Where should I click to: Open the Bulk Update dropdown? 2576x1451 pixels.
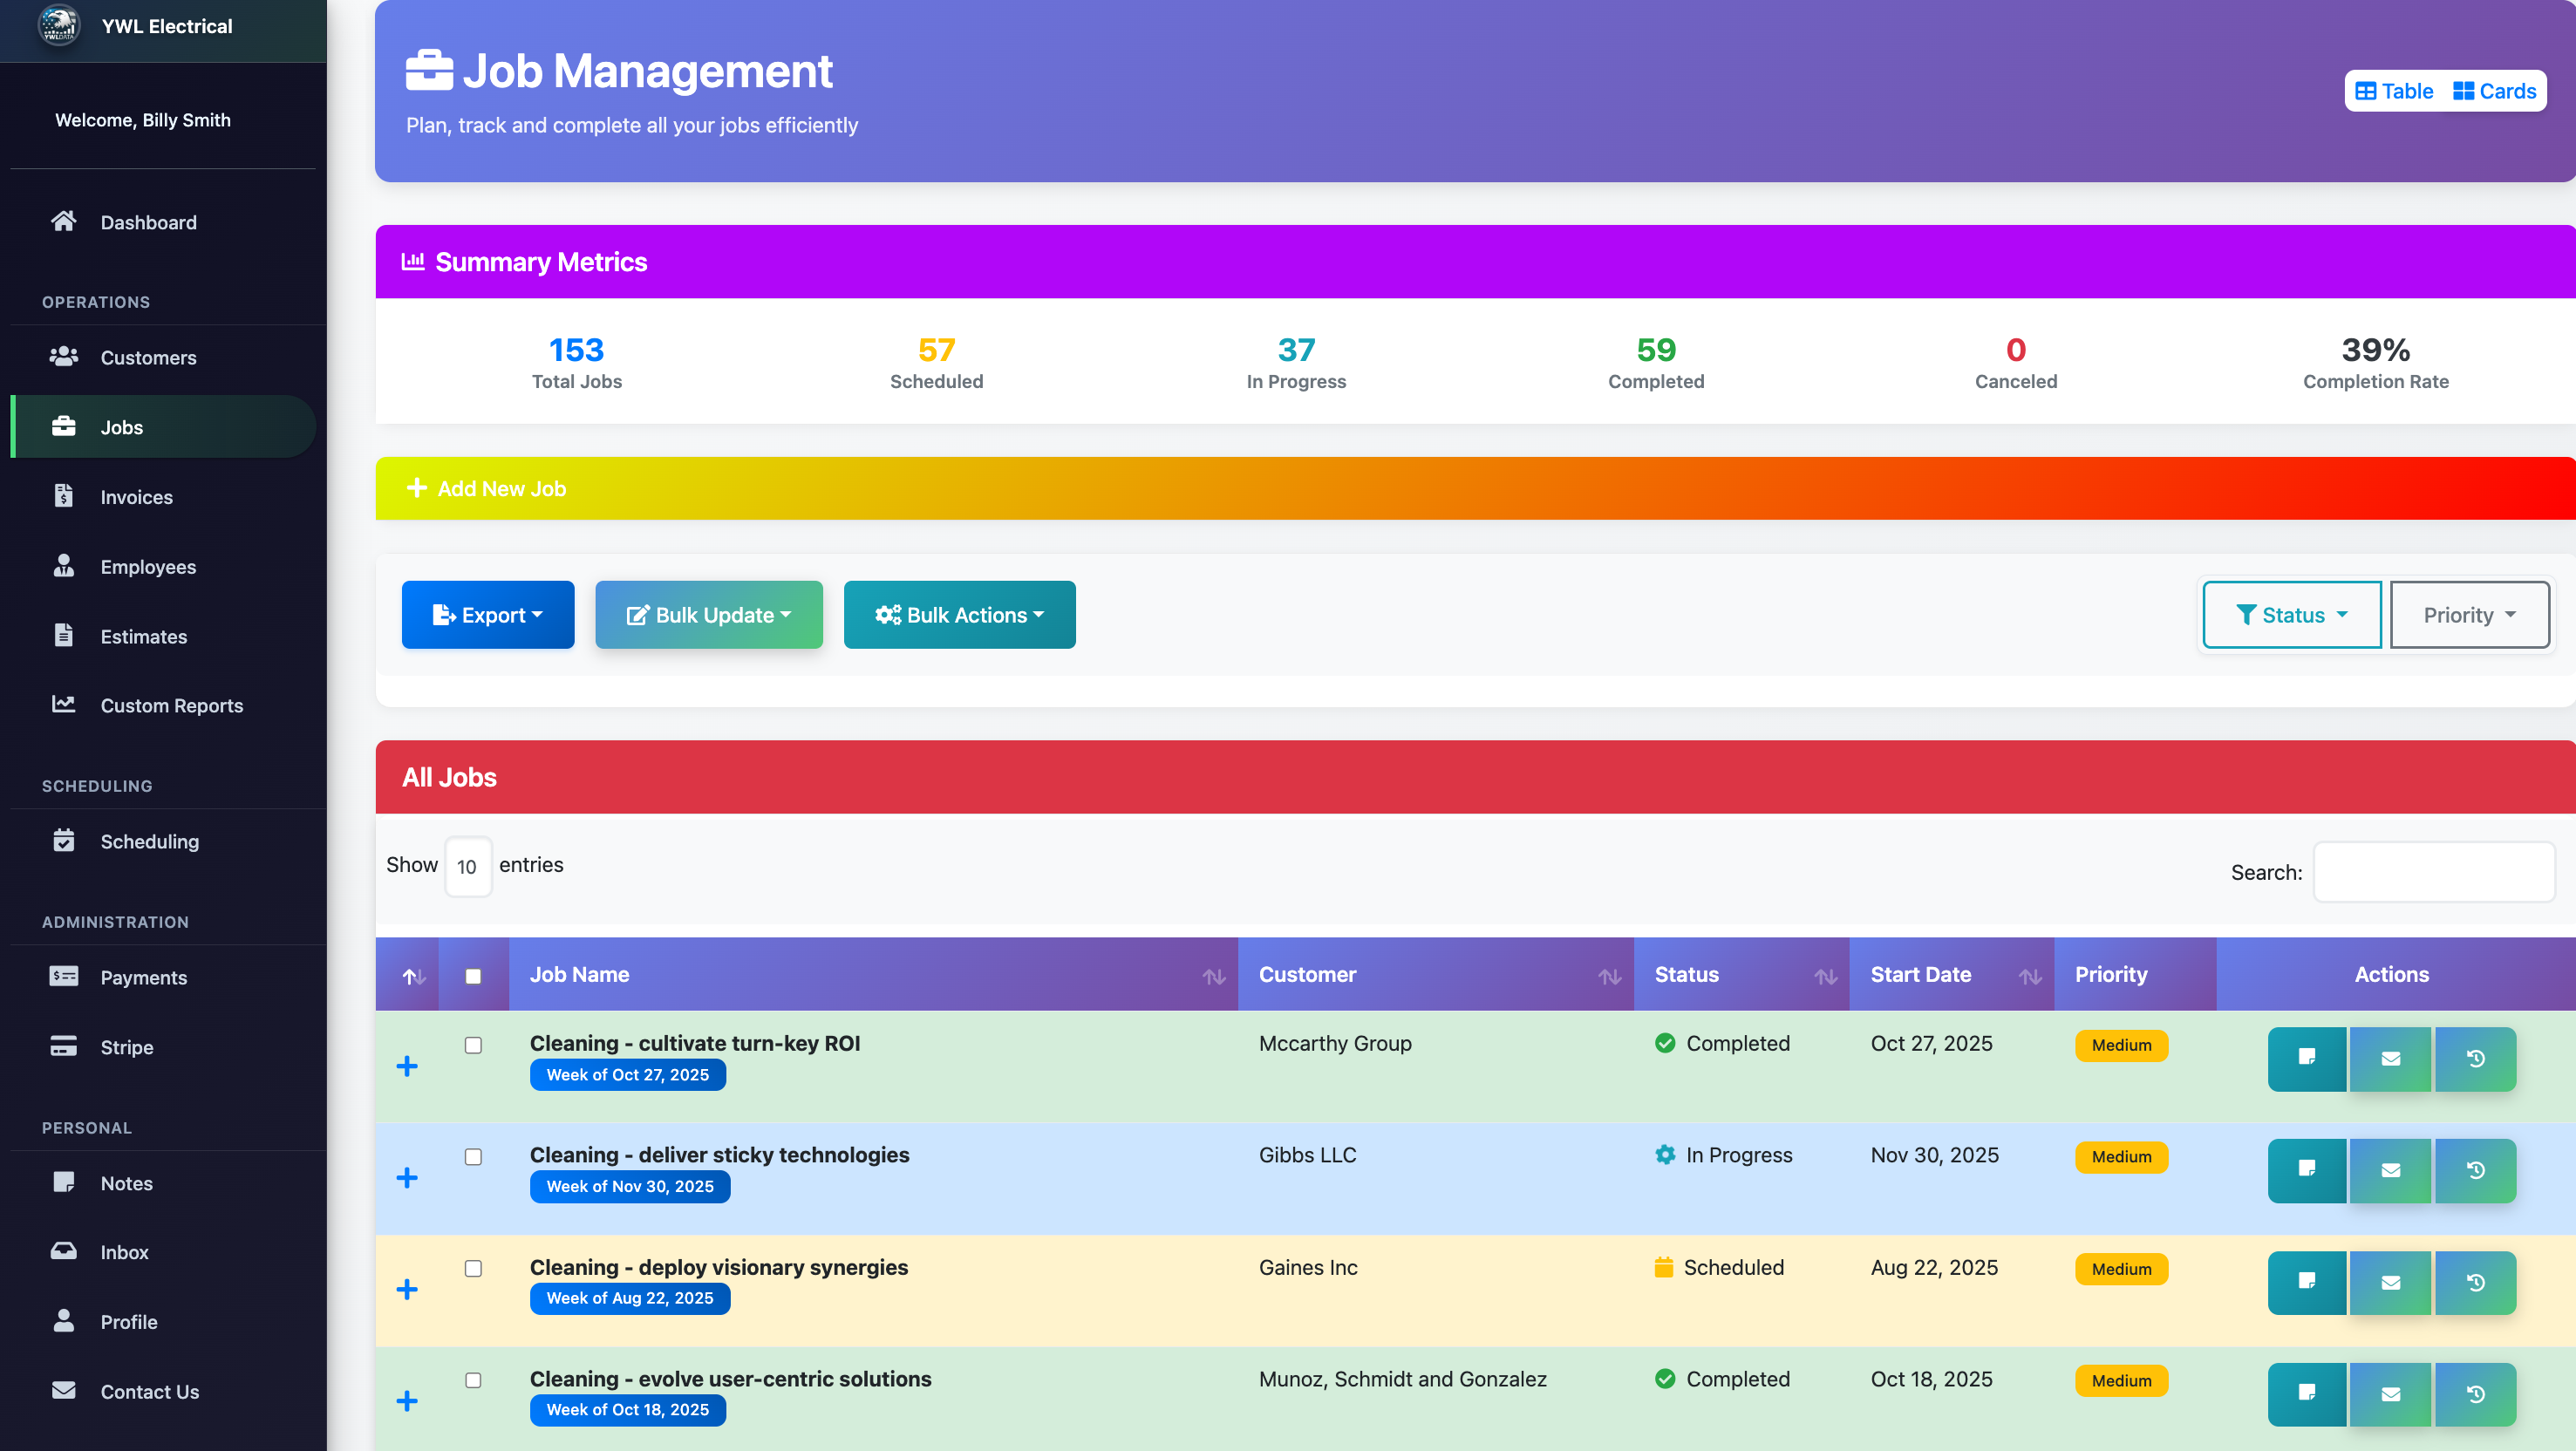coord(708,614)
